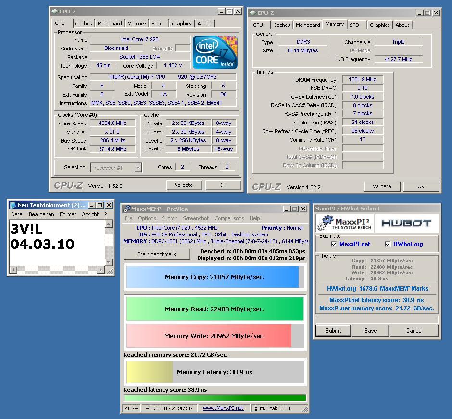Open the www.MaxxPI.net link

(223, 408)
